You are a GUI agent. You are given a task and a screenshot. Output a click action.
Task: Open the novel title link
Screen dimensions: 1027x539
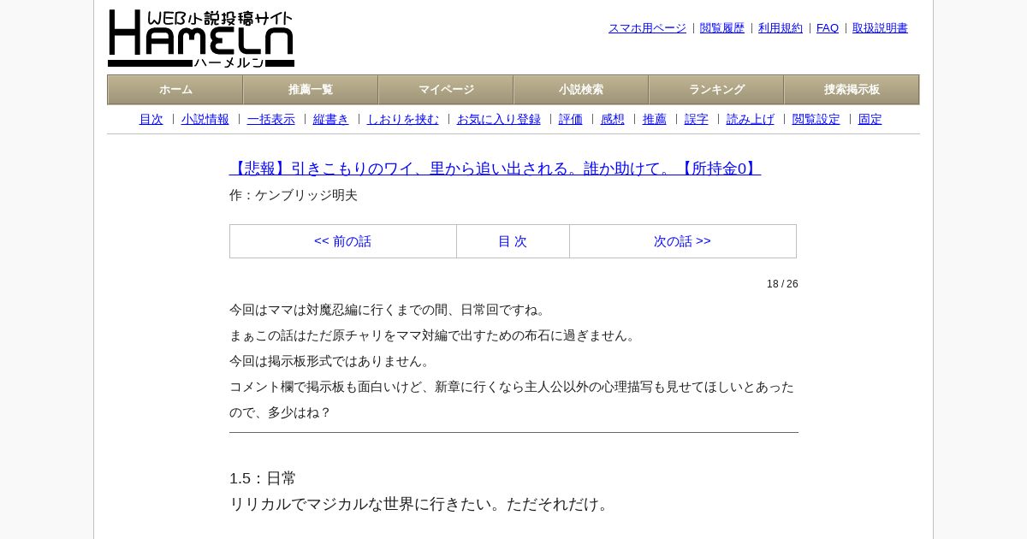[x=495, y=169]
